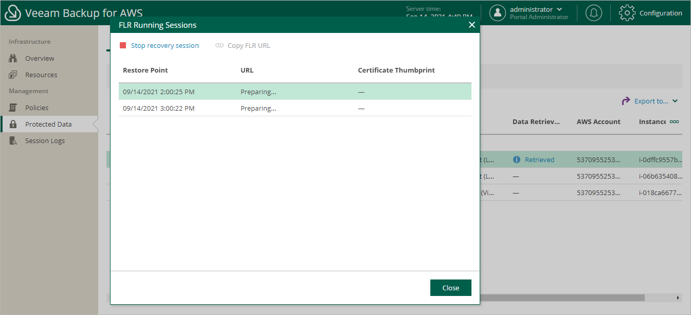
Task: Click the Protected Data padlock icon
Action: 13,124
